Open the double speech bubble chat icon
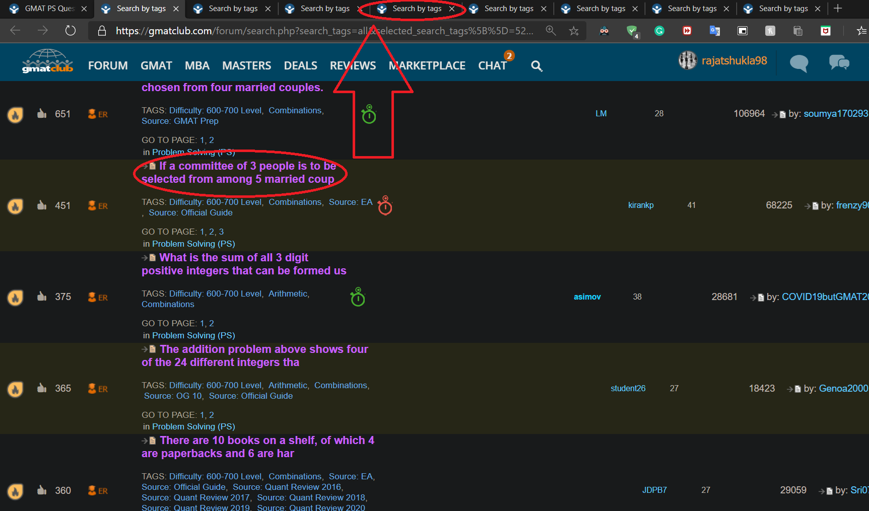 [839, 63]
